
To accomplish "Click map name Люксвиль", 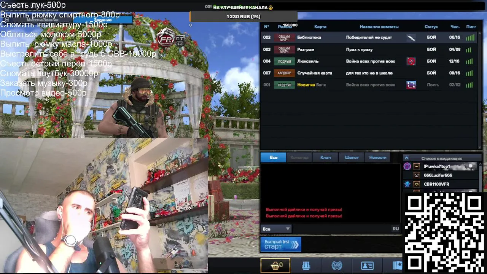I will pos(308,61).
